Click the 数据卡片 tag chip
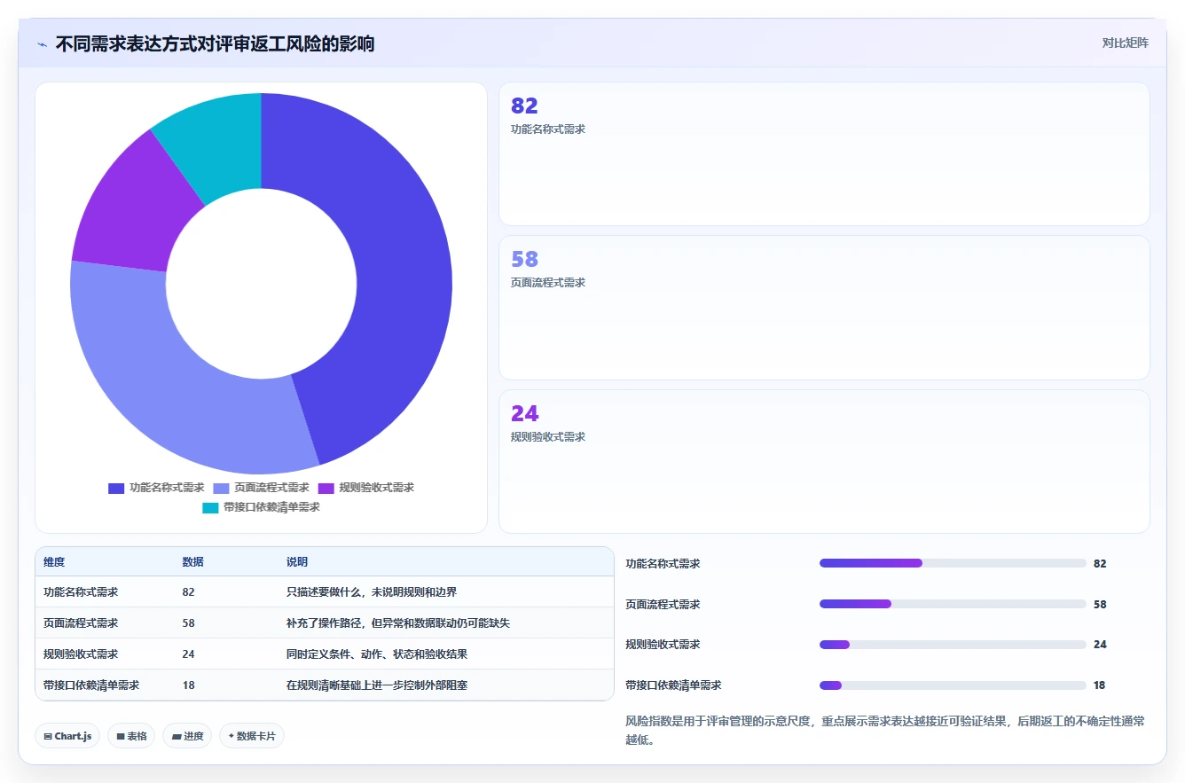This screenshot has height=783, width=1185. pos(252,736)
